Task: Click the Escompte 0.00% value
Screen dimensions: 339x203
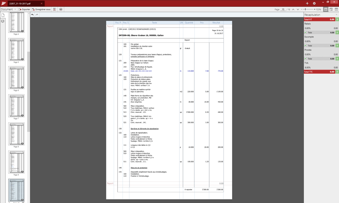Action: point(307,41)
